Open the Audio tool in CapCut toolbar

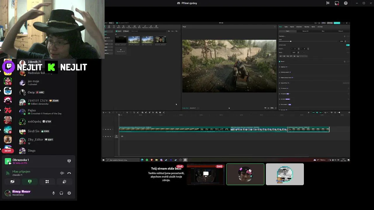click(109, 27)
